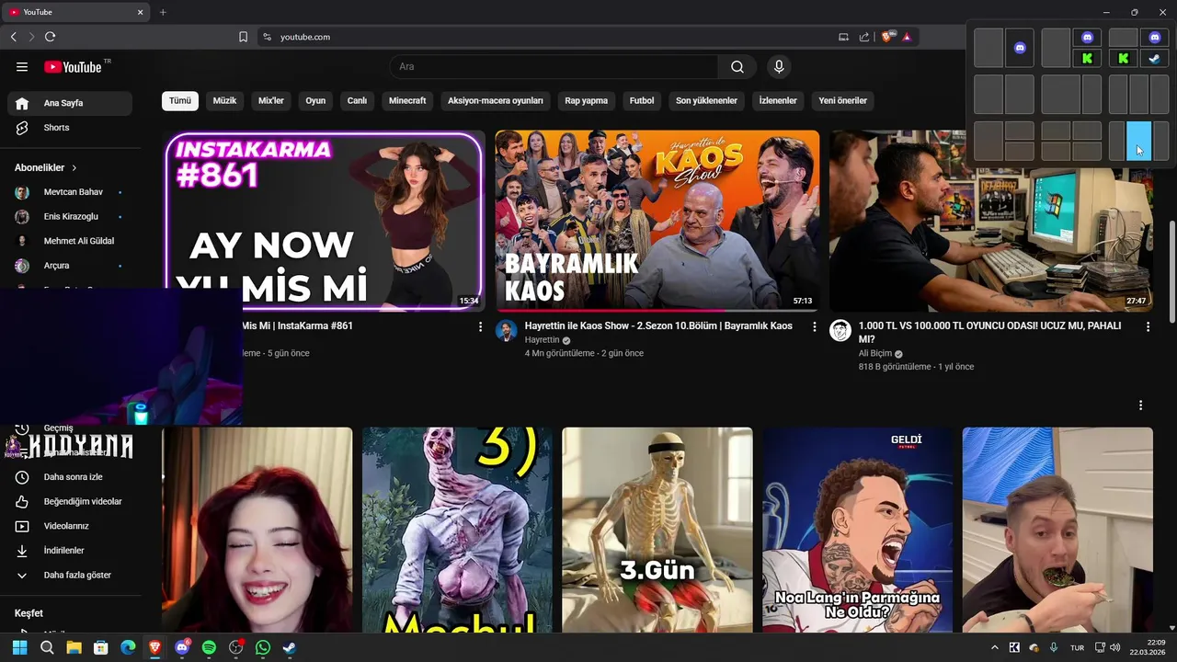Open File Explorer from the taskbar
Image resolution: width=1177 pixels, height=662 pixels.
point(74,647)
